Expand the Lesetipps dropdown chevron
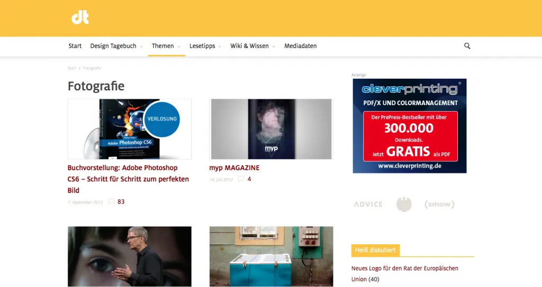Image resolution: width=542 pixels, height=287 pixels. point(220,47)
